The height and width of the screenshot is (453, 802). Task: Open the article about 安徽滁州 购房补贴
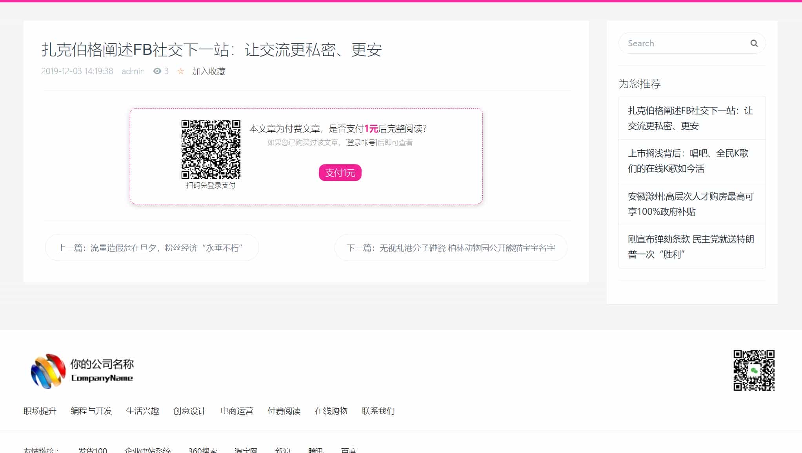coord(692,204)
